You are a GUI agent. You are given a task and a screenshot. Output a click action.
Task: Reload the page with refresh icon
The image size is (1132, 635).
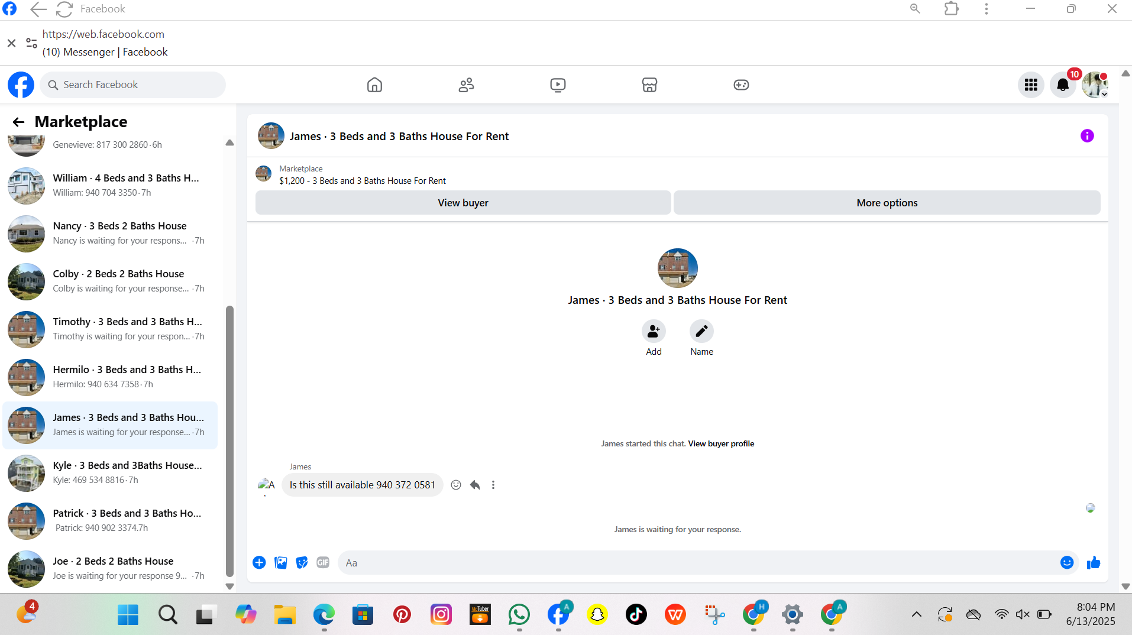click(64, 9)
